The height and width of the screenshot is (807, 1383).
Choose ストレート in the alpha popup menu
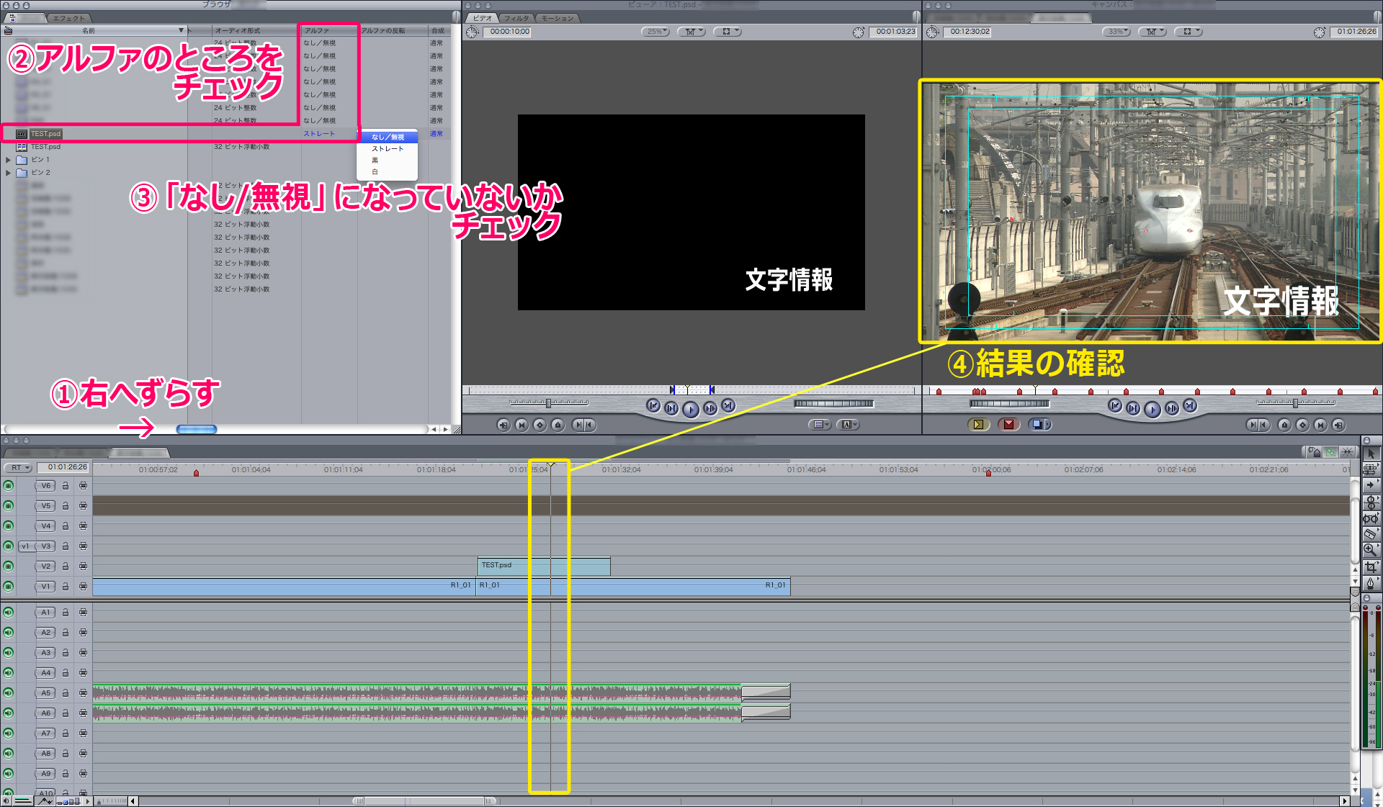point(388,149)
